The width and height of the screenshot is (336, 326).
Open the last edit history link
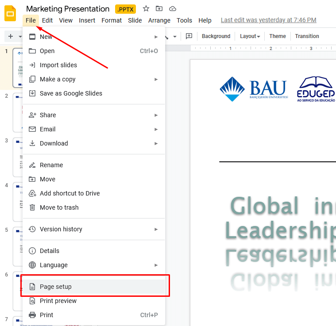[268, 20]
